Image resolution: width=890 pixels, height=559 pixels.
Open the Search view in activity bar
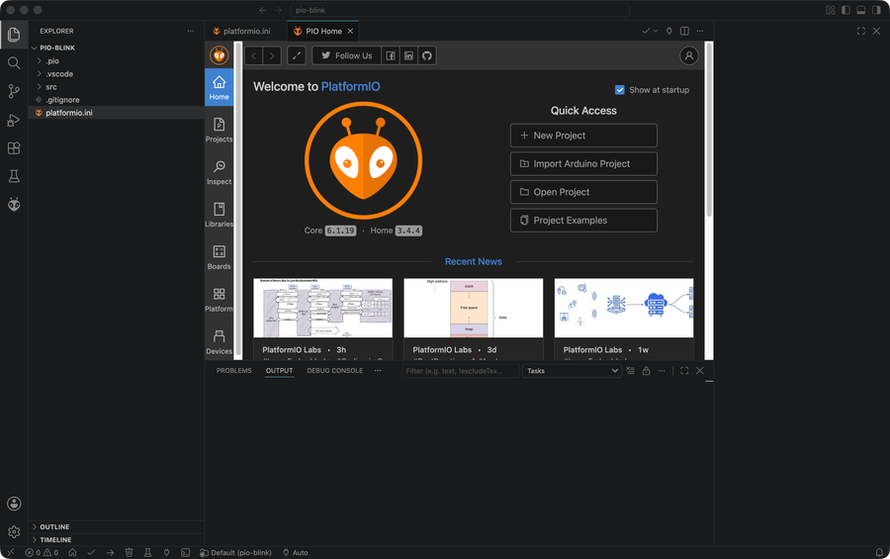tap(14, 63)
